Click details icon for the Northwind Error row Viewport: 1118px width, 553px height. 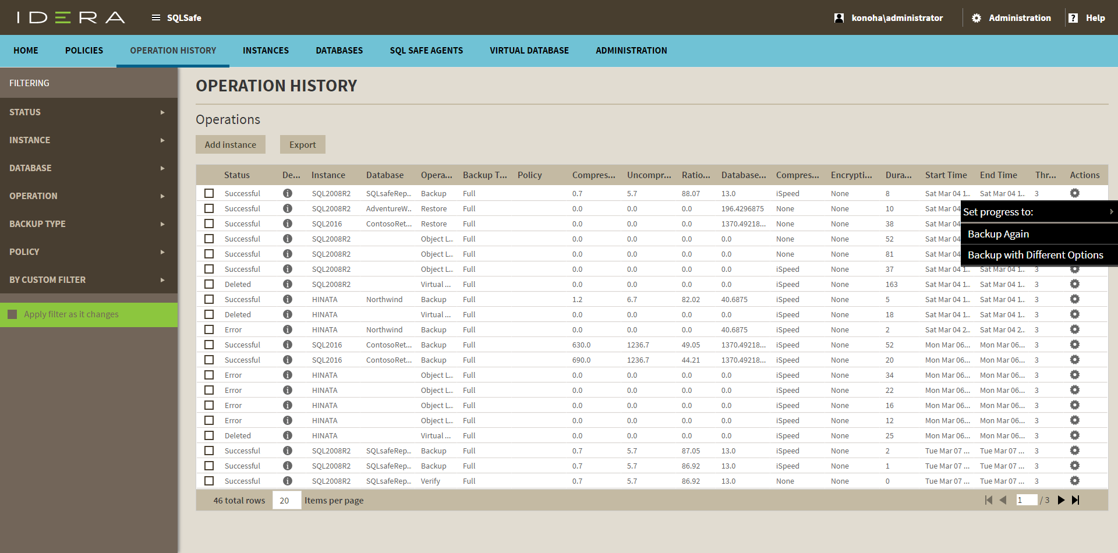point(288,329)
